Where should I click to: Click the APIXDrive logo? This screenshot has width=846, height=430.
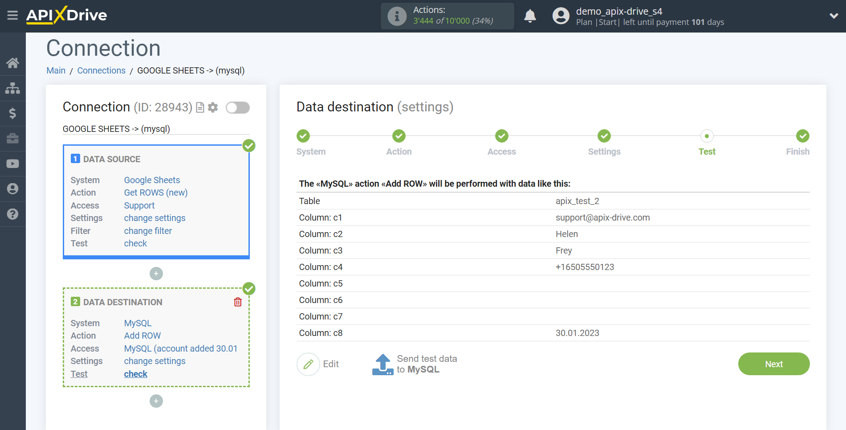click(x=67, y=15)
